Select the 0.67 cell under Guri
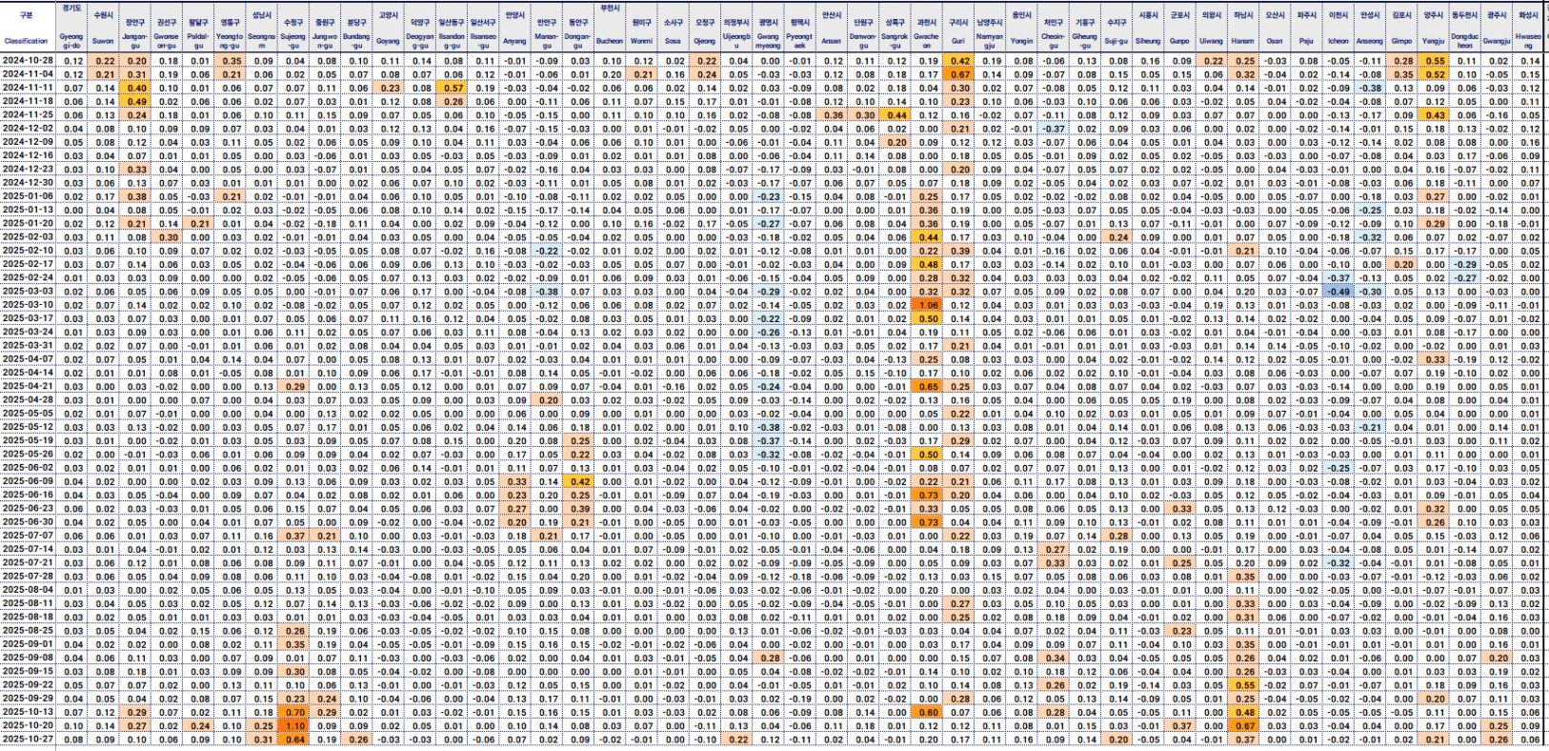 [x=958, y=74]
